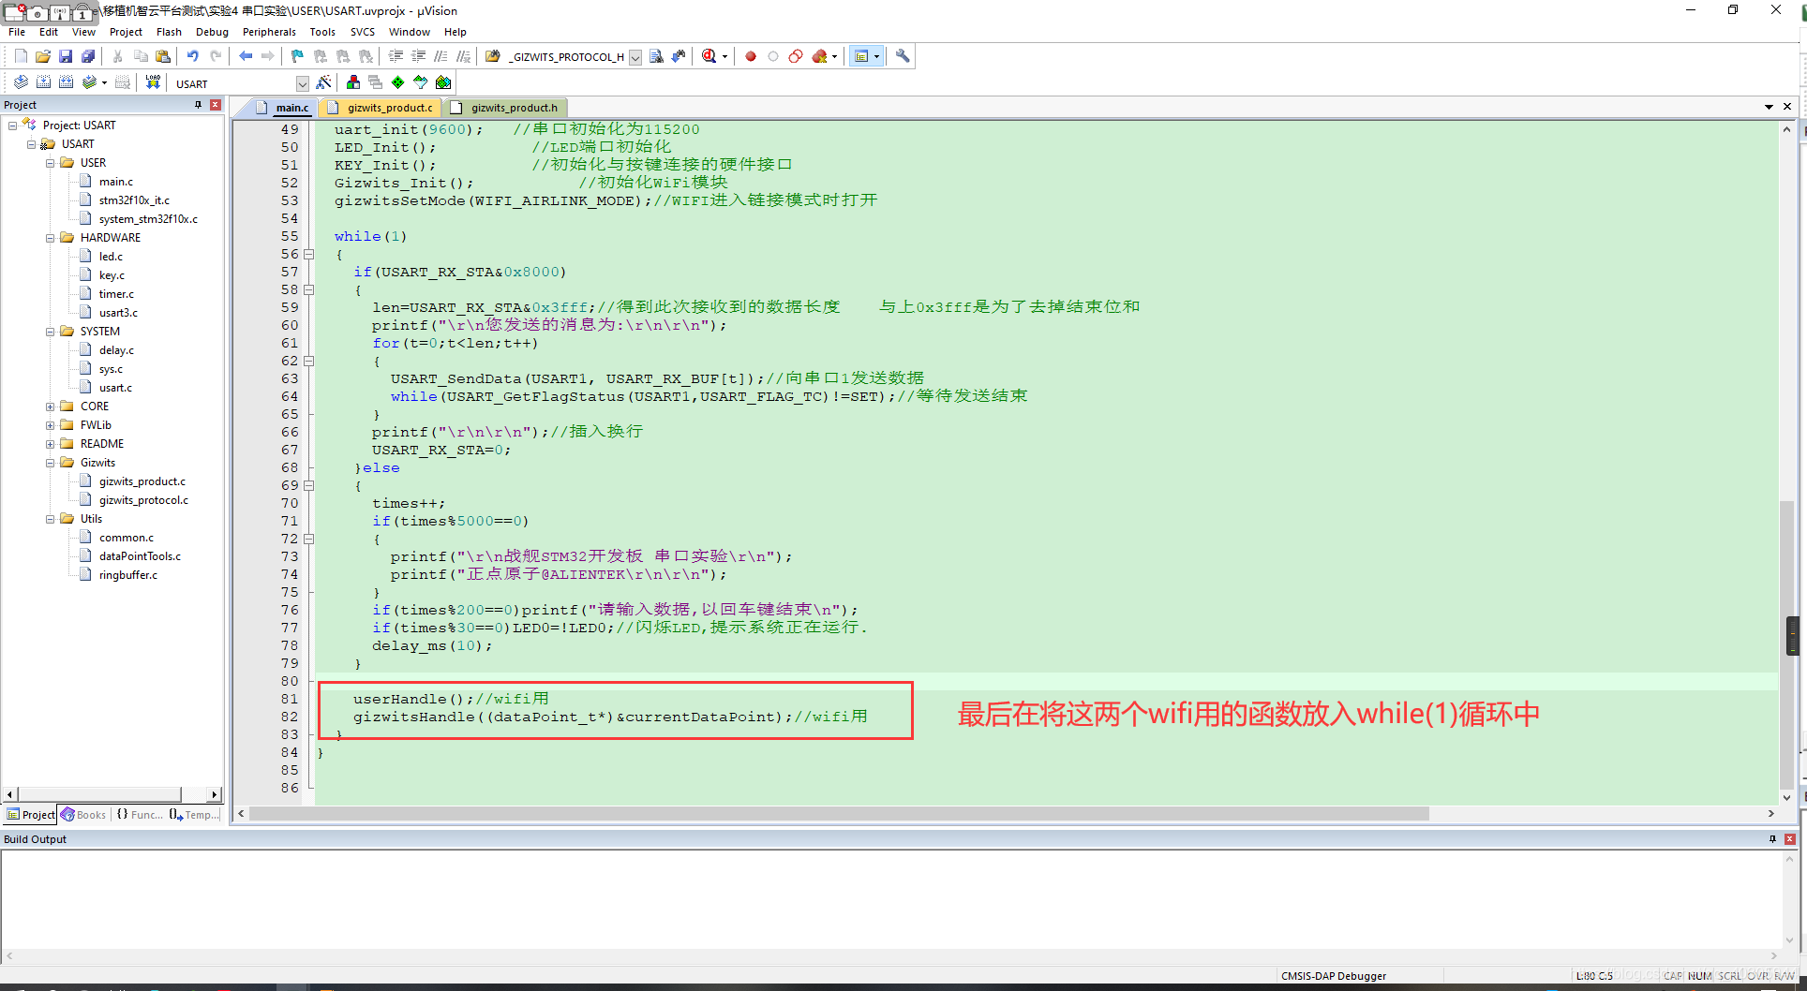Viewport: 1807px width, 991px height.
Task: Open USART target selection dropdown
Action: [302, 83]
